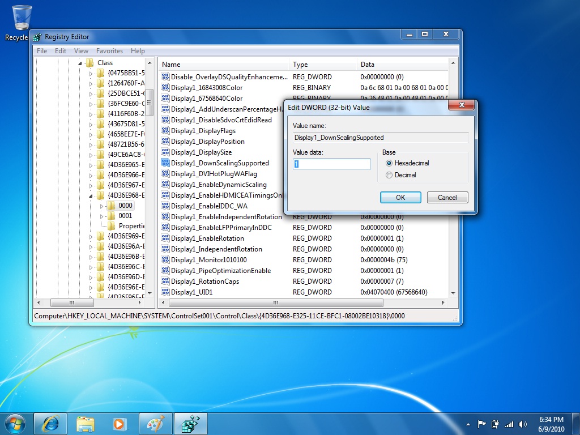Click the Display1_DisplaySize value icon
Screen dimensions: 580x435
tap(165, 152)
